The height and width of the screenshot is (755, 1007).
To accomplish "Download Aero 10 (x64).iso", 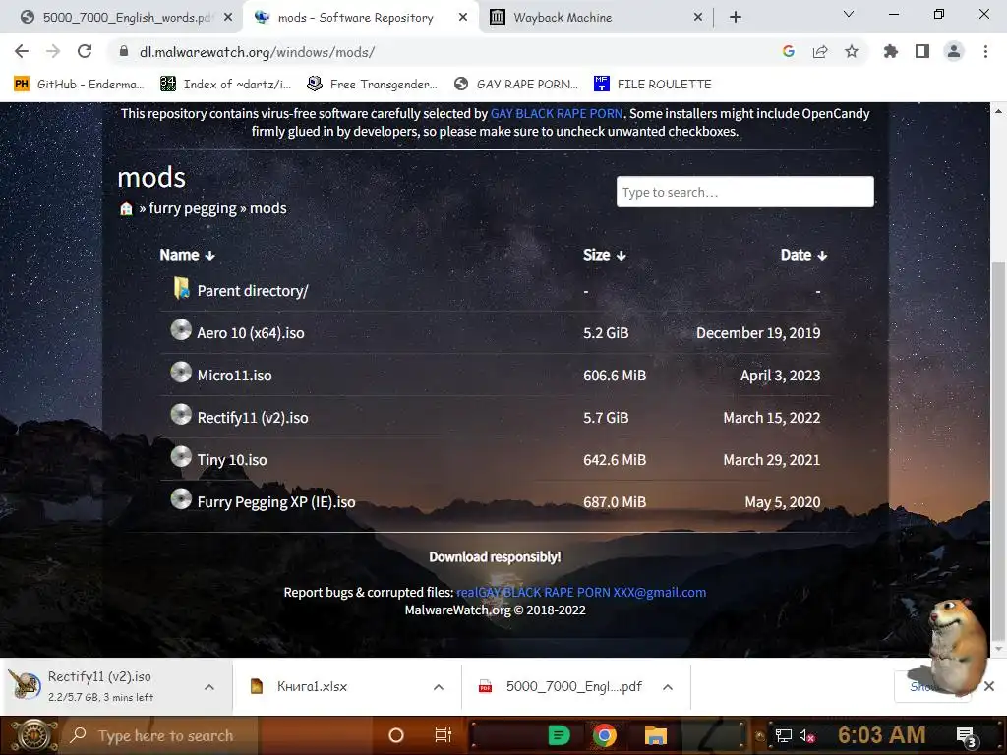I will pyautogui.click(x=251, y=333).
